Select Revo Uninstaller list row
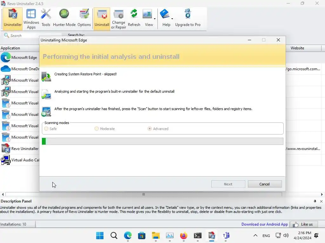Image resolution: width=325 pixels, height=243 pixels. coord(20,149)
